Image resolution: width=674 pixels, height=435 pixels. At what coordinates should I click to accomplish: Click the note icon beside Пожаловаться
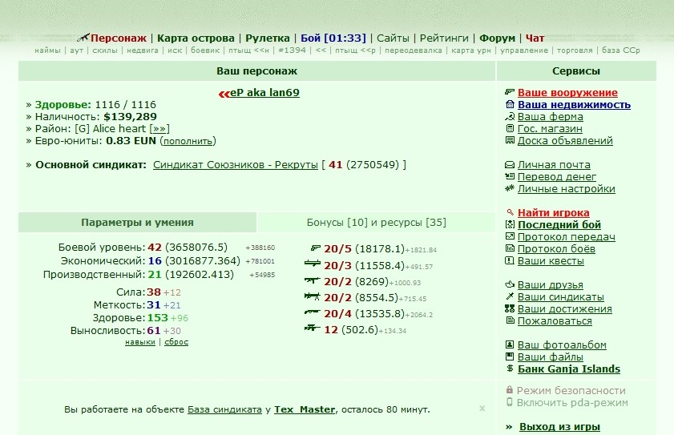[x=510, y=320]
